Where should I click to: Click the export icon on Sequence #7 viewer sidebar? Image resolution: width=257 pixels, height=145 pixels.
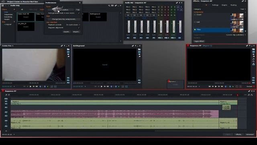[253, 64]
